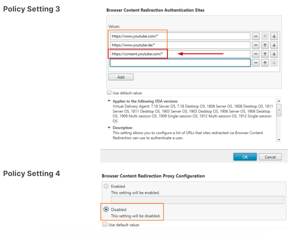Move the empty value row up with arrow
Image resolution: width=292 pixels, height=233 pixels.
(265, 63)
